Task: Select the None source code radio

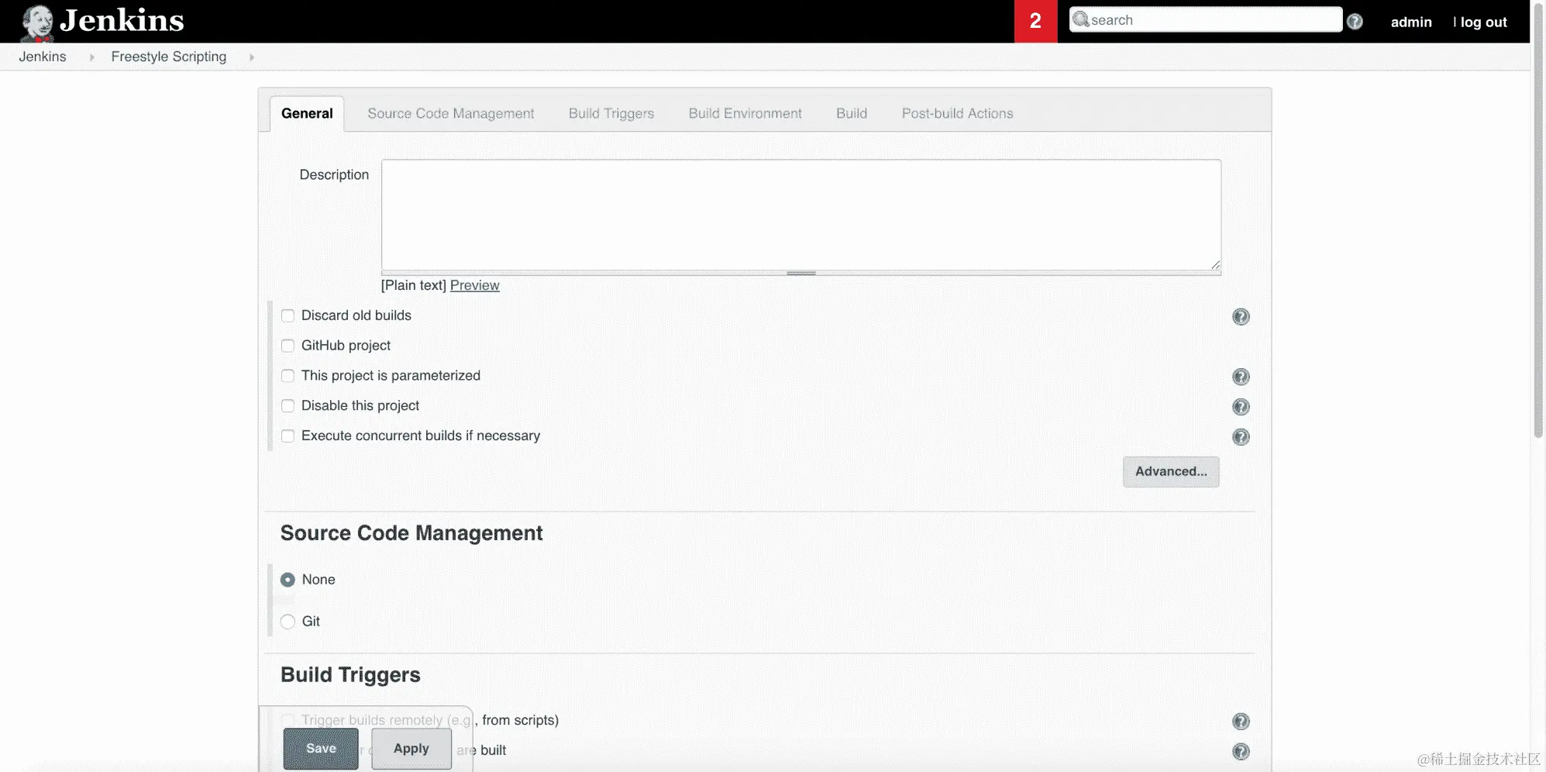Action: click(288, 580)
